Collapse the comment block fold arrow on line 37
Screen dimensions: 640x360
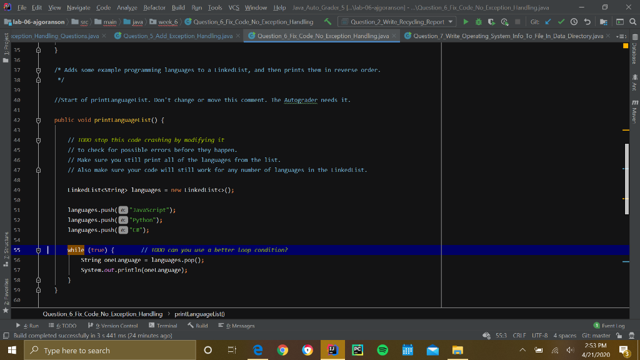[38, 69]
